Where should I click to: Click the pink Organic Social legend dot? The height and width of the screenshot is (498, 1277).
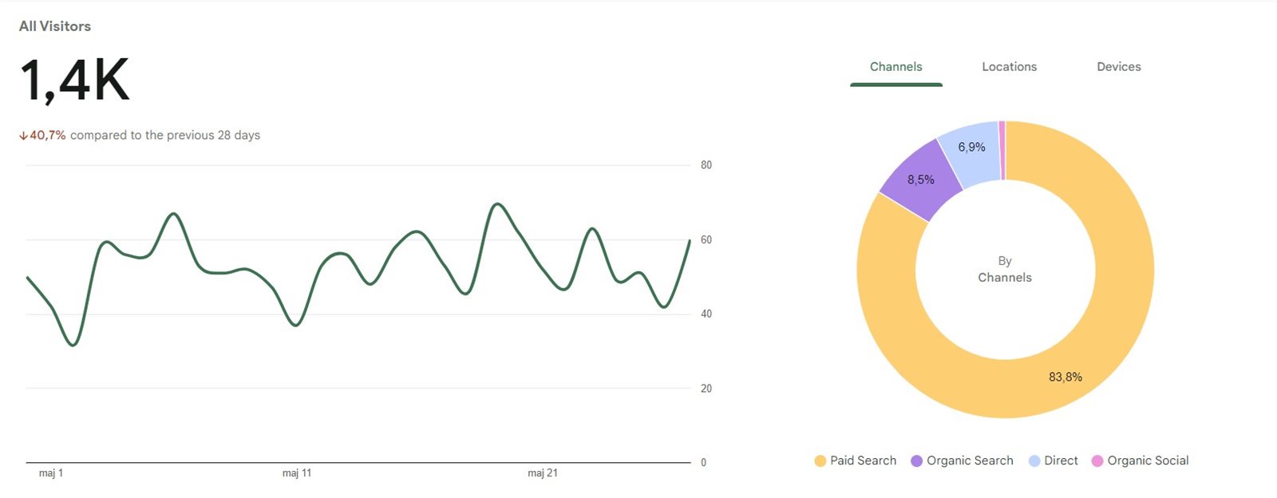[1097, 461]
